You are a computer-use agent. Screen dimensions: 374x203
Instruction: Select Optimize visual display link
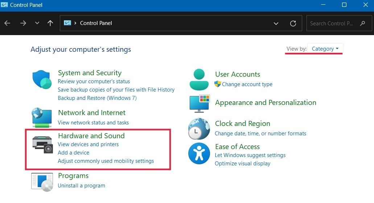click(x=243, y=164)
